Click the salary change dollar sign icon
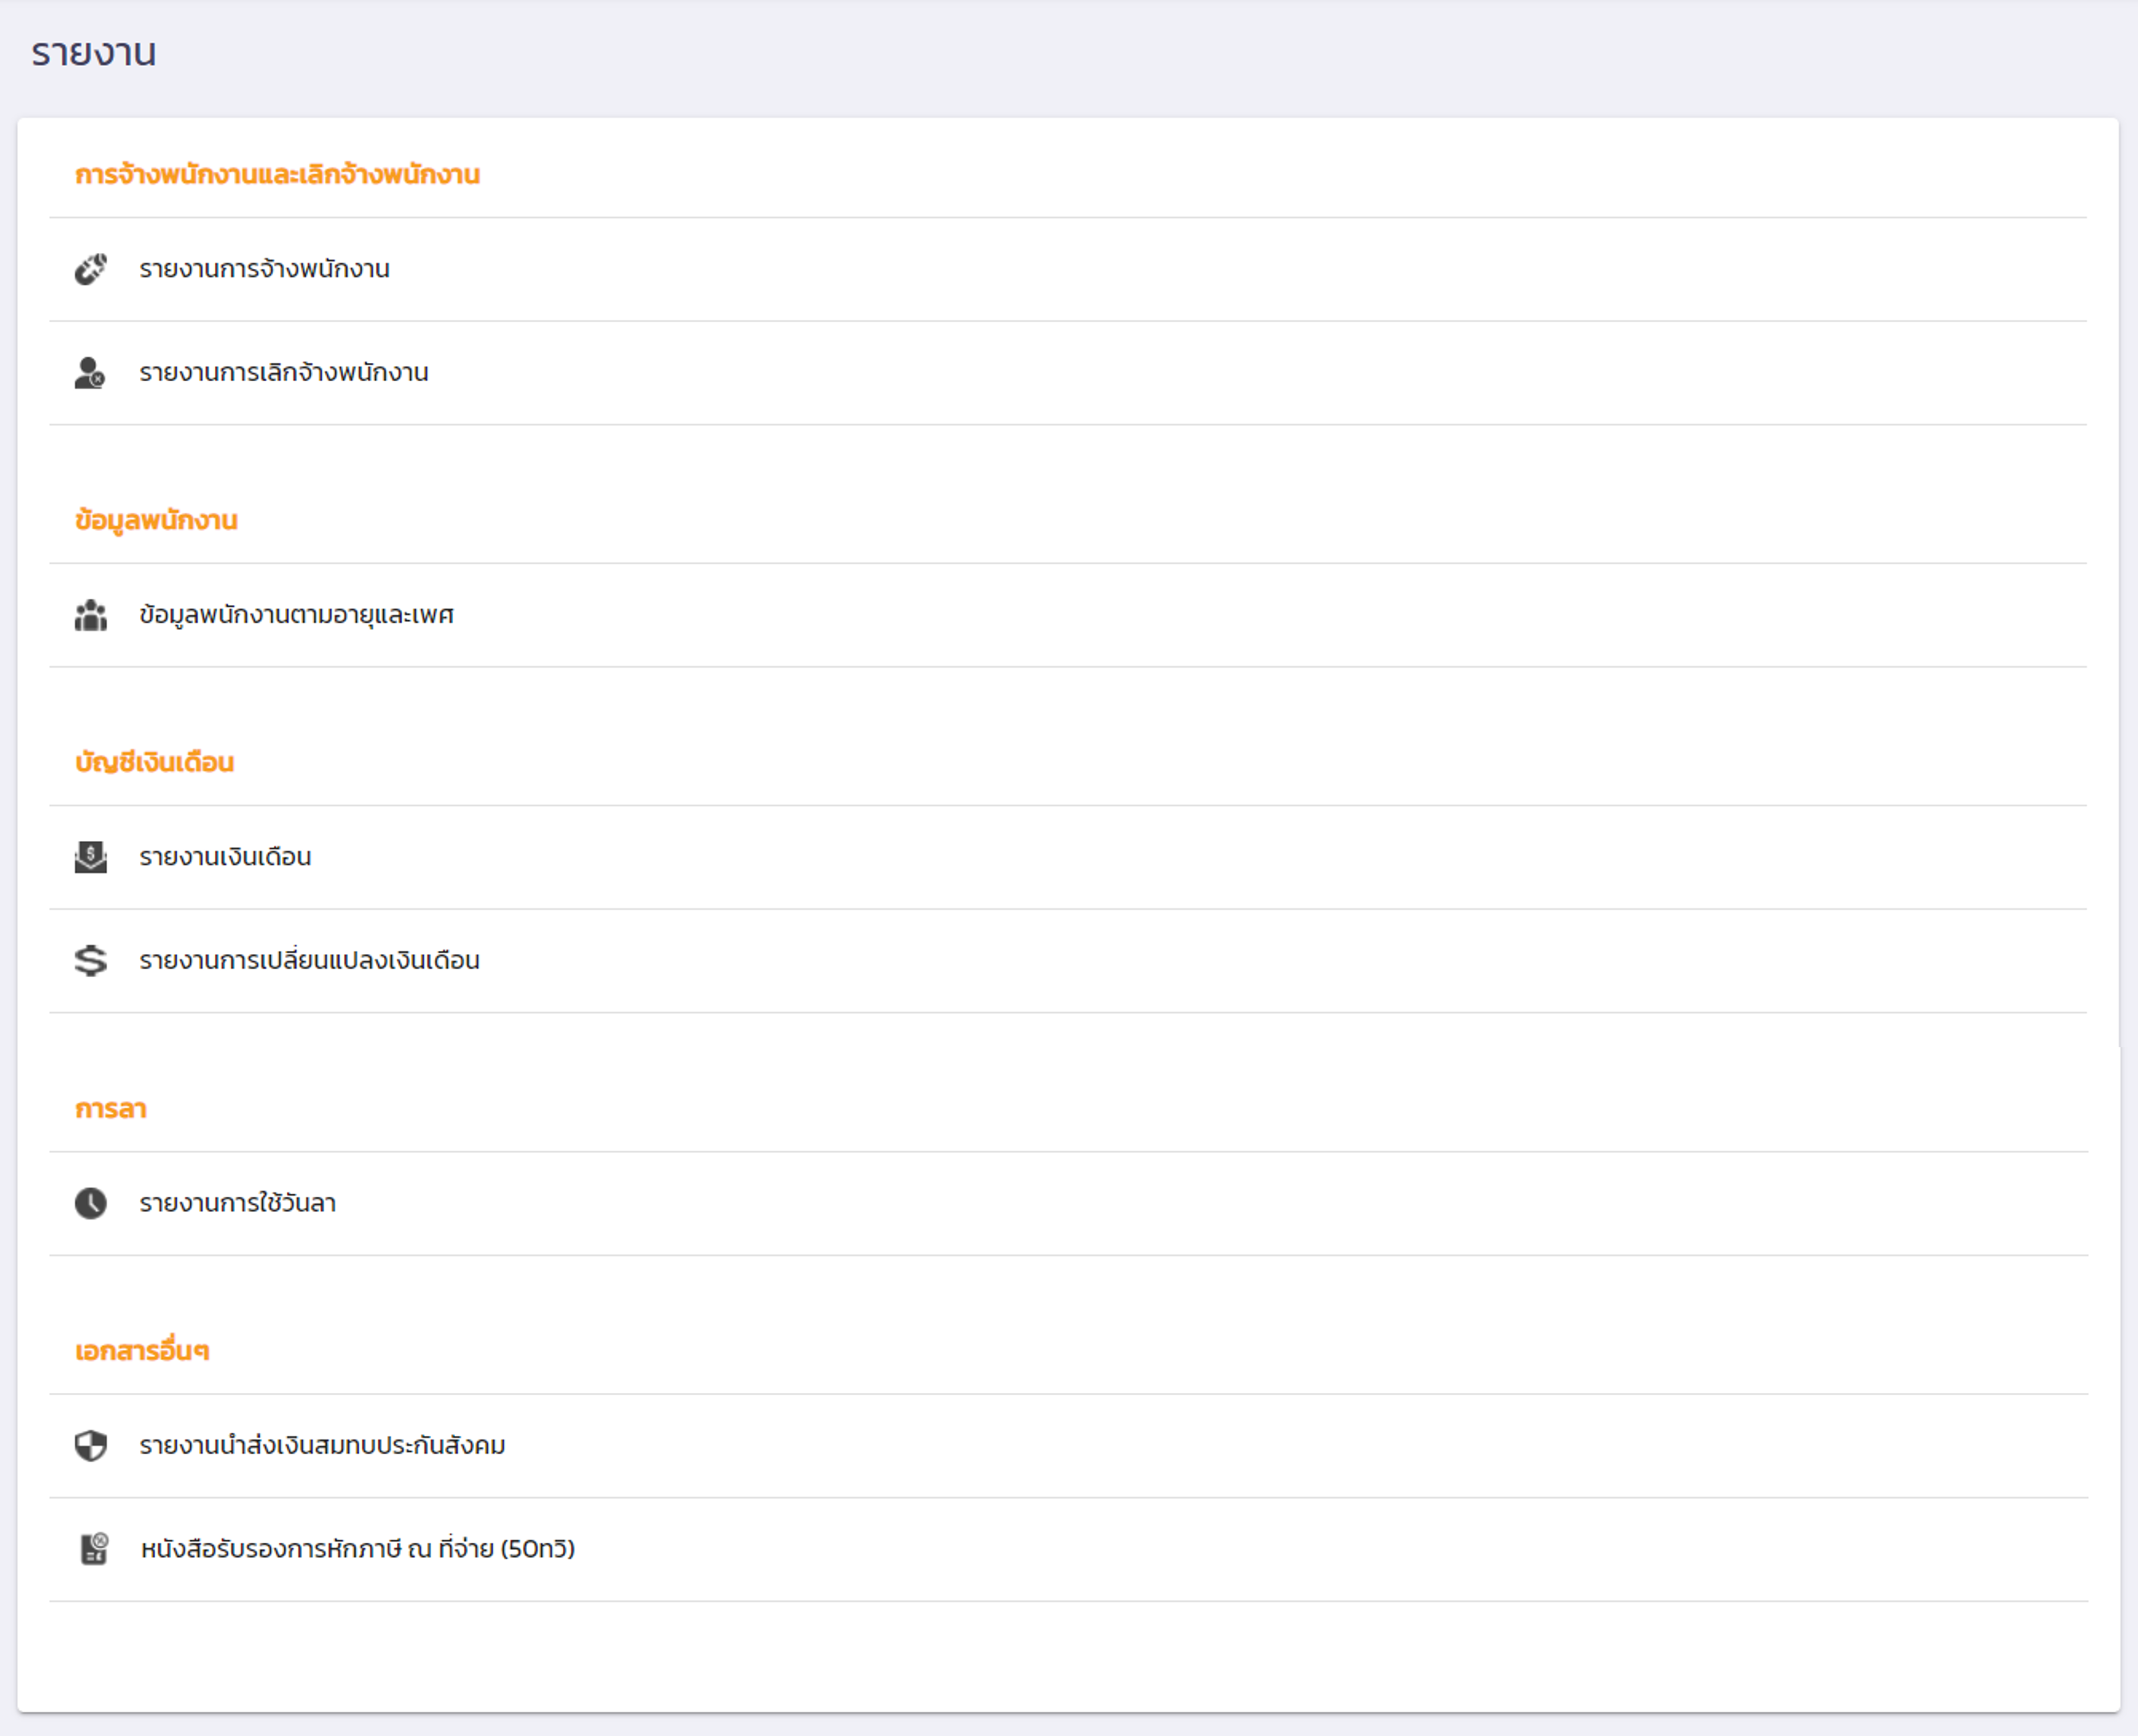The image size is (2138, 1736). [x=90, y=960]
